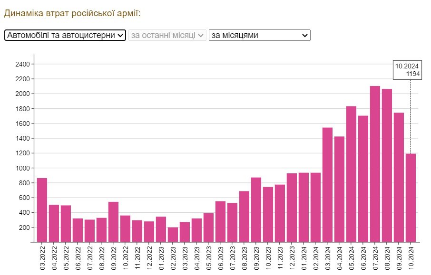The width and height of the screenshot is (431, 275).
Task: Click the bar for 04.2022
Action: 54,223
